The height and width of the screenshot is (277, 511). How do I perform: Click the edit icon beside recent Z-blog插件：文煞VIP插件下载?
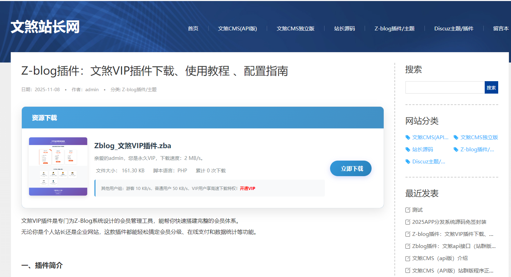coord(408,234)
